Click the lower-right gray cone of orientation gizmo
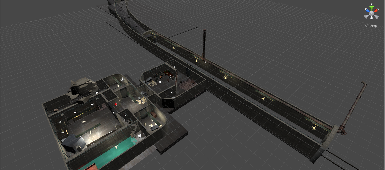The width and height of the screenshot is (385, 170). click(377, 17)
